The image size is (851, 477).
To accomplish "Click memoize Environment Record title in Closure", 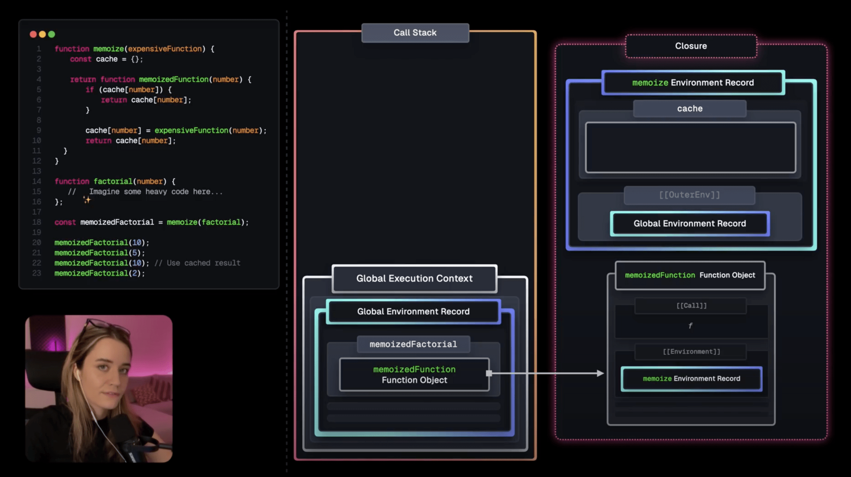I will pos(693,83).
